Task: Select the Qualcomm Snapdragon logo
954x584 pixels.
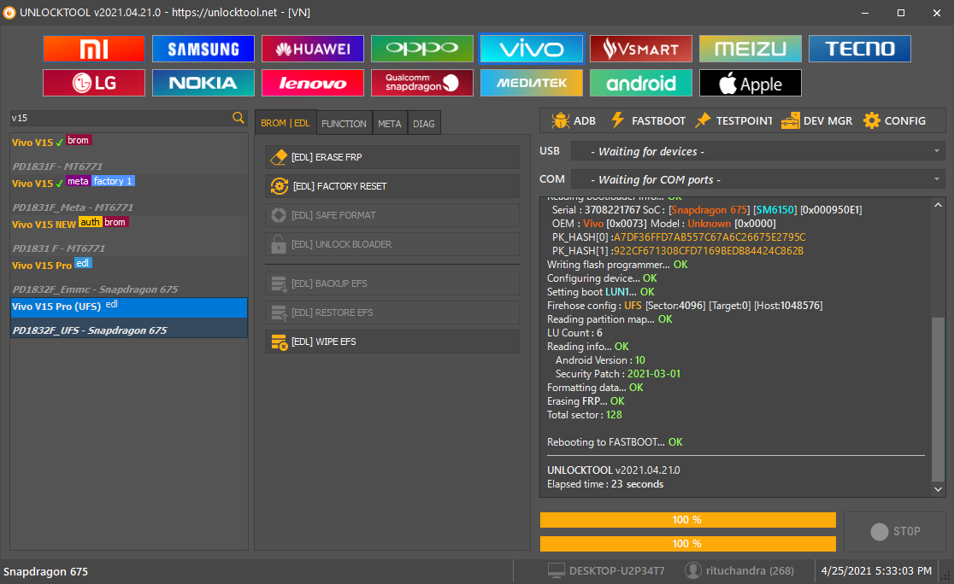Action: pyautogui.click(x=422, y=83)
